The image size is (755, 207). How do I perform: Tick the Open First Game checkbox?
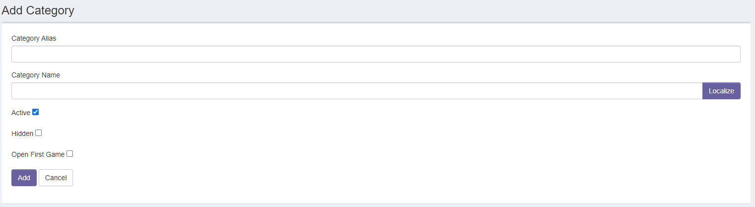pyautogui.click(x=70, y=154)
